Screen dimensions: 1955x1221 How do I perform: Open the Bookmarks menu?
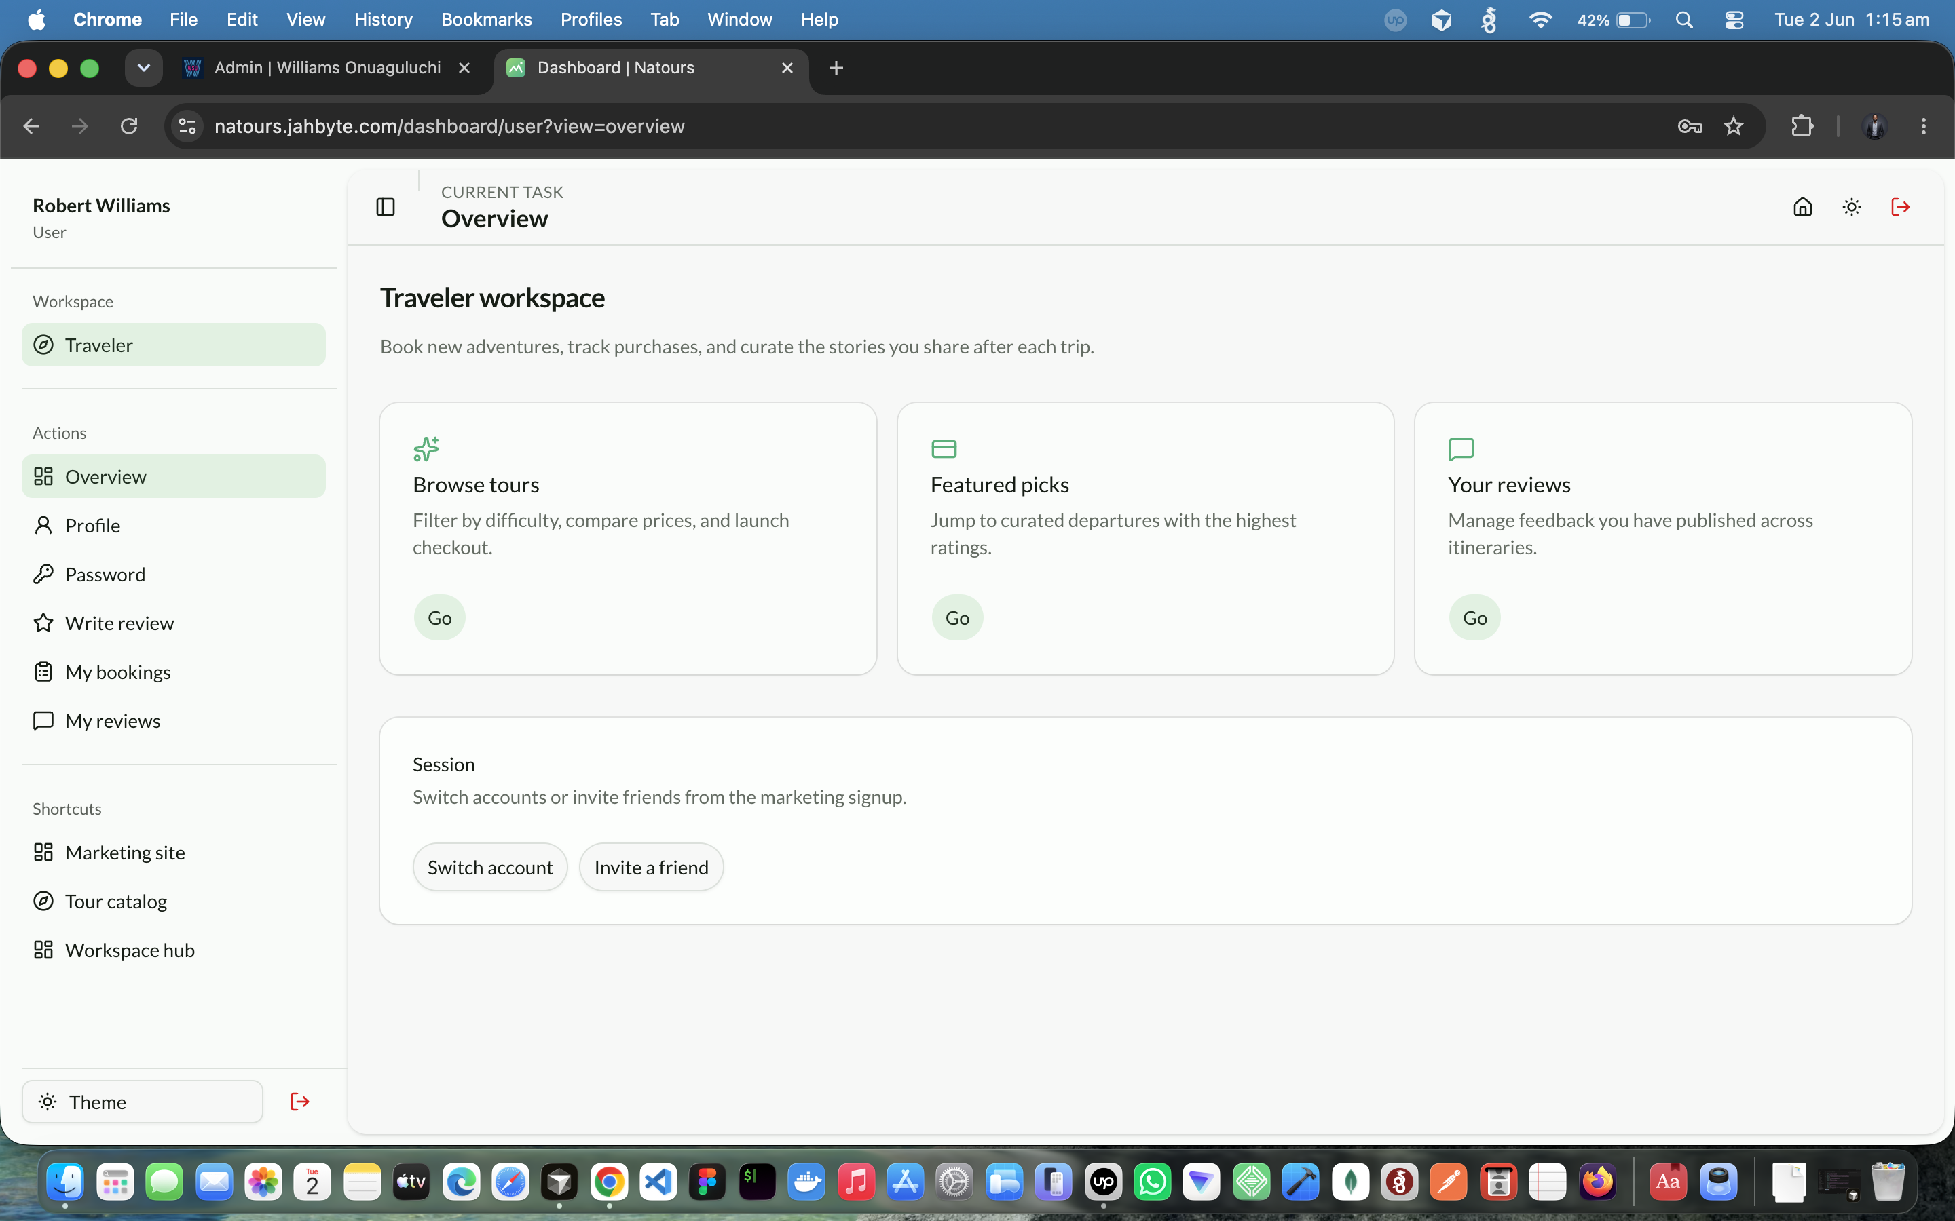(x=486, y=20)
